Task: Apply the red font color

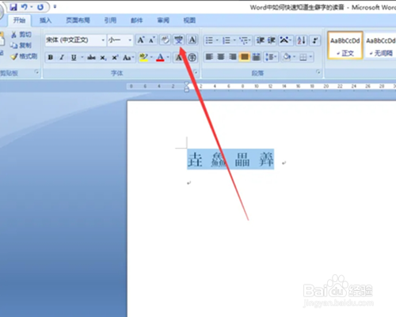Action: pyautogui.click(x=160, y=57)
